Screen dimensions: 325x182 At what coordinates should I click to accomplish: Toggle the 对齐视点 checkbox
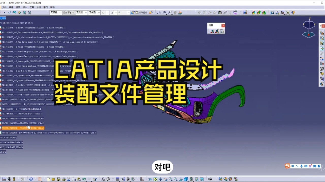[137, 12]
